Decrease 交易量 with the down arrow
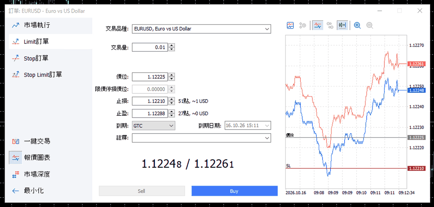Screen dimensions: 434x207 (x=172, y=49)
